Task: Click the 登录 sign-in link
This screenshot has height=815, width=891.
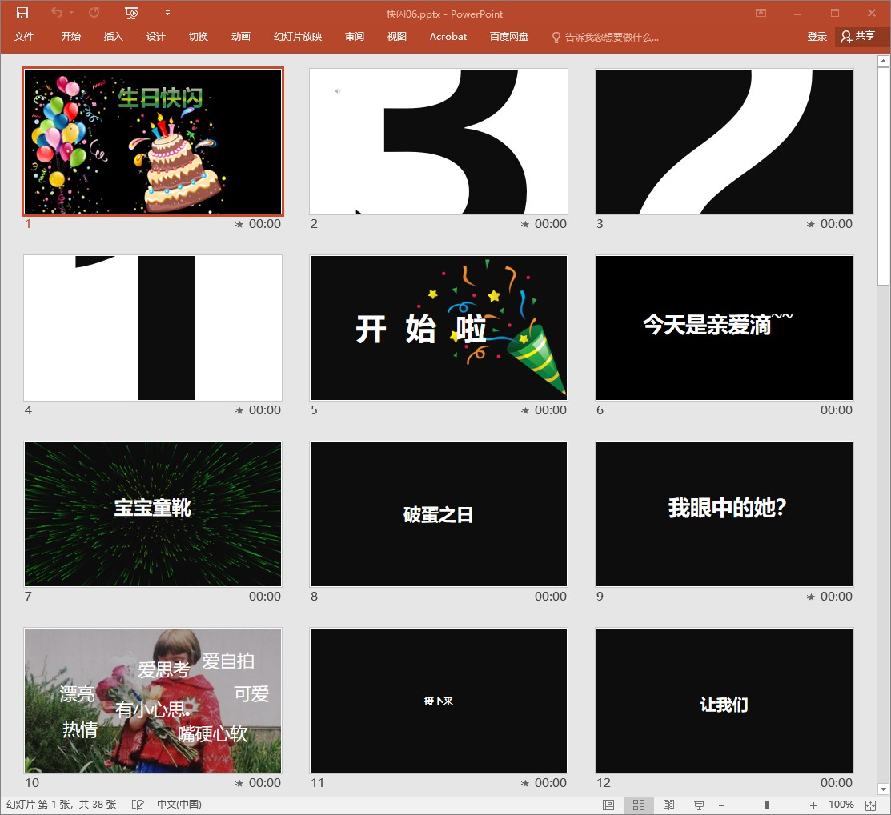Action: pyautogui.click(x=817, y=37)
